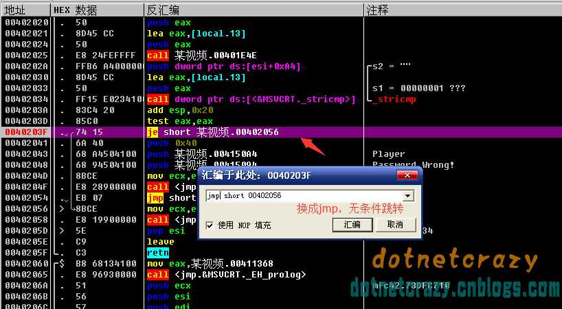Select address row 0040202A
Screen dimensions: 562x309
point(27,66)
